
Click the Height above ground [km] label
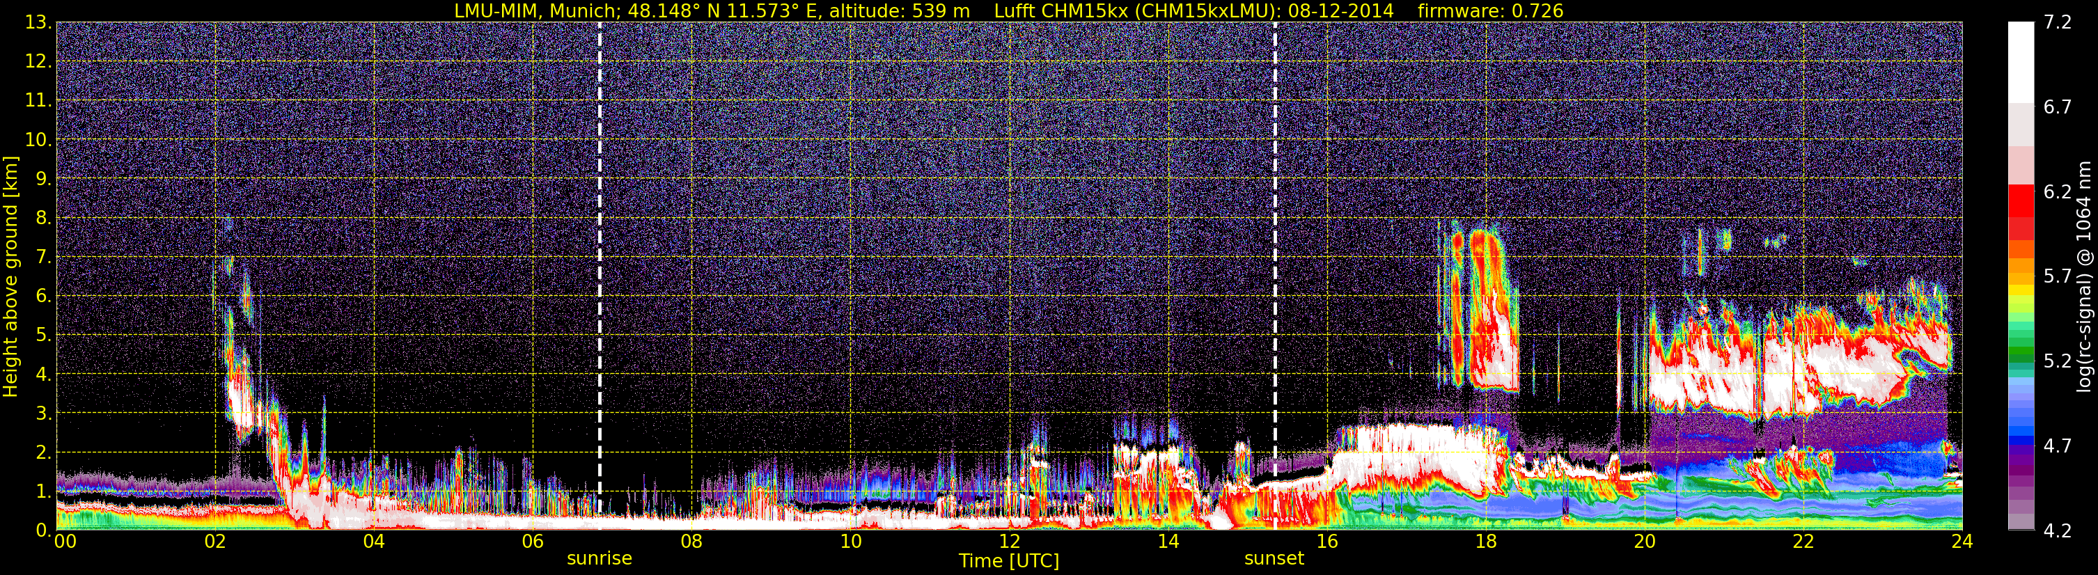click(10, 276)
